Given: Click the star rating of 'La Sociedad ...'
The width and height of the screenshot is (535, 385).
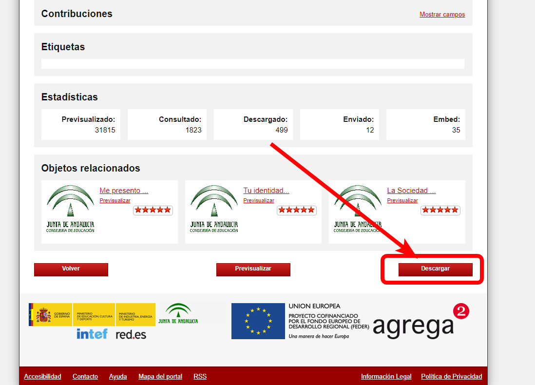Looking at the screenshot, I should pyautogui.click(x=440, y=210).
